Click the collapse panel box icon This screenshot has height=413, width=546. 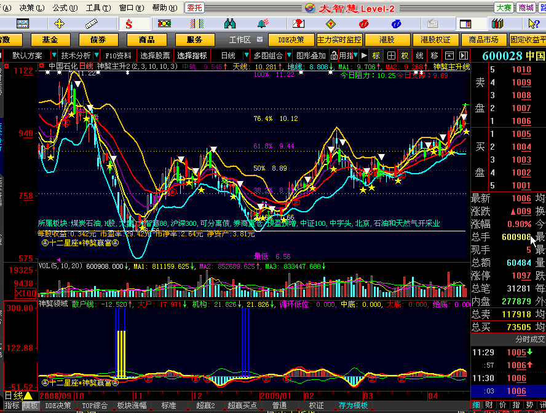point(449,56)
